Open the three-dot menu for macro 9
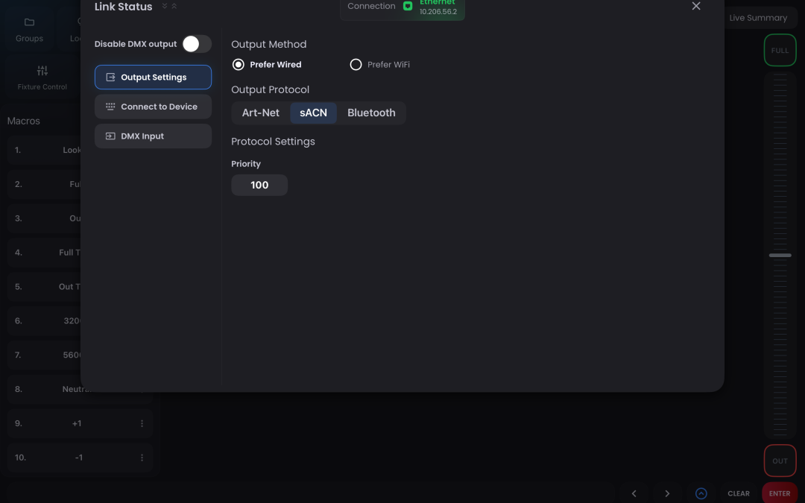 (142, 423)
